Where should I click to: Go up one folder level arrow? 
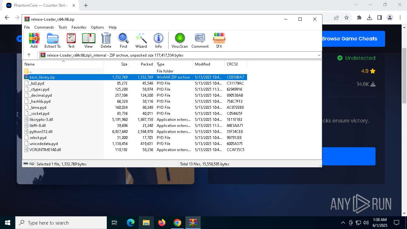tap(29, 55)
